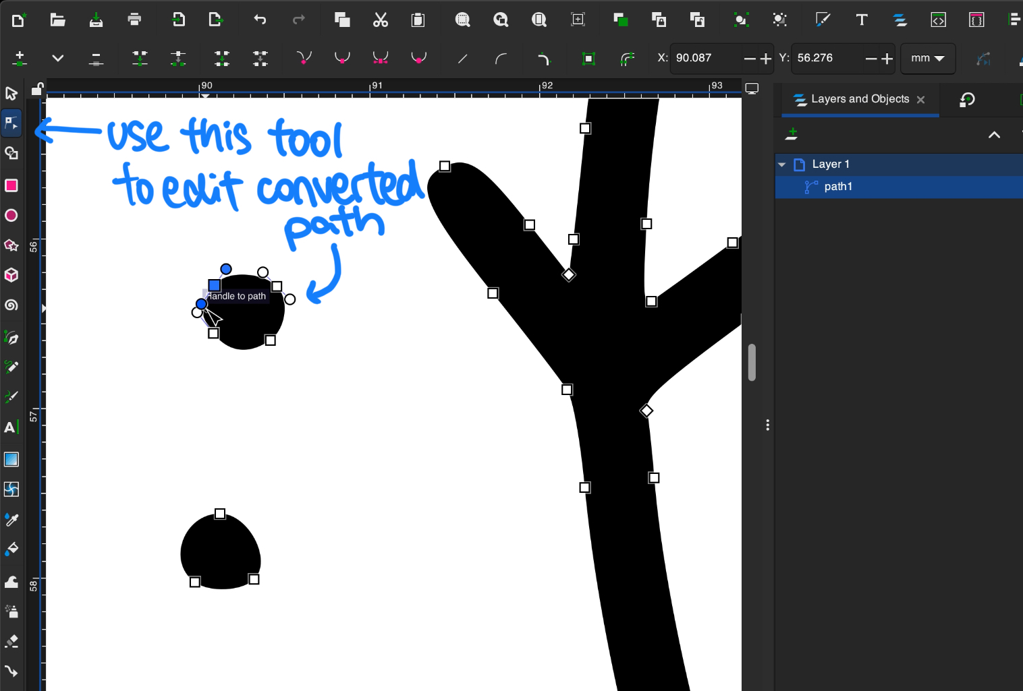Collapse the Layer 1 tree entry
Screen dimensions: 1023x691
click(782, 164)
